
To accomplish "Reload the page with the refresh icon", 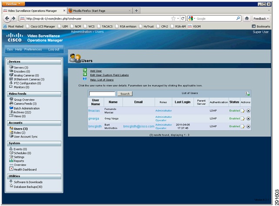I will [x=183, y=19].
